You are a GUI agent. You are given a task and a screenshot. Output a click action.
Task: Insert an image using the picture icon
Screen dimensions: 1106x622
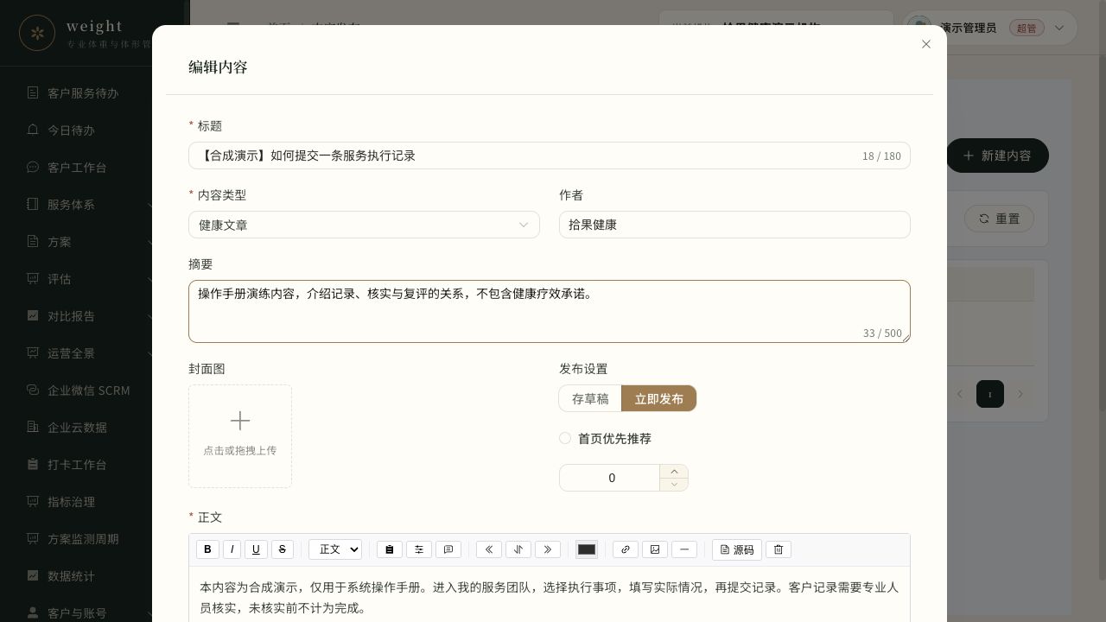[655, 549]
